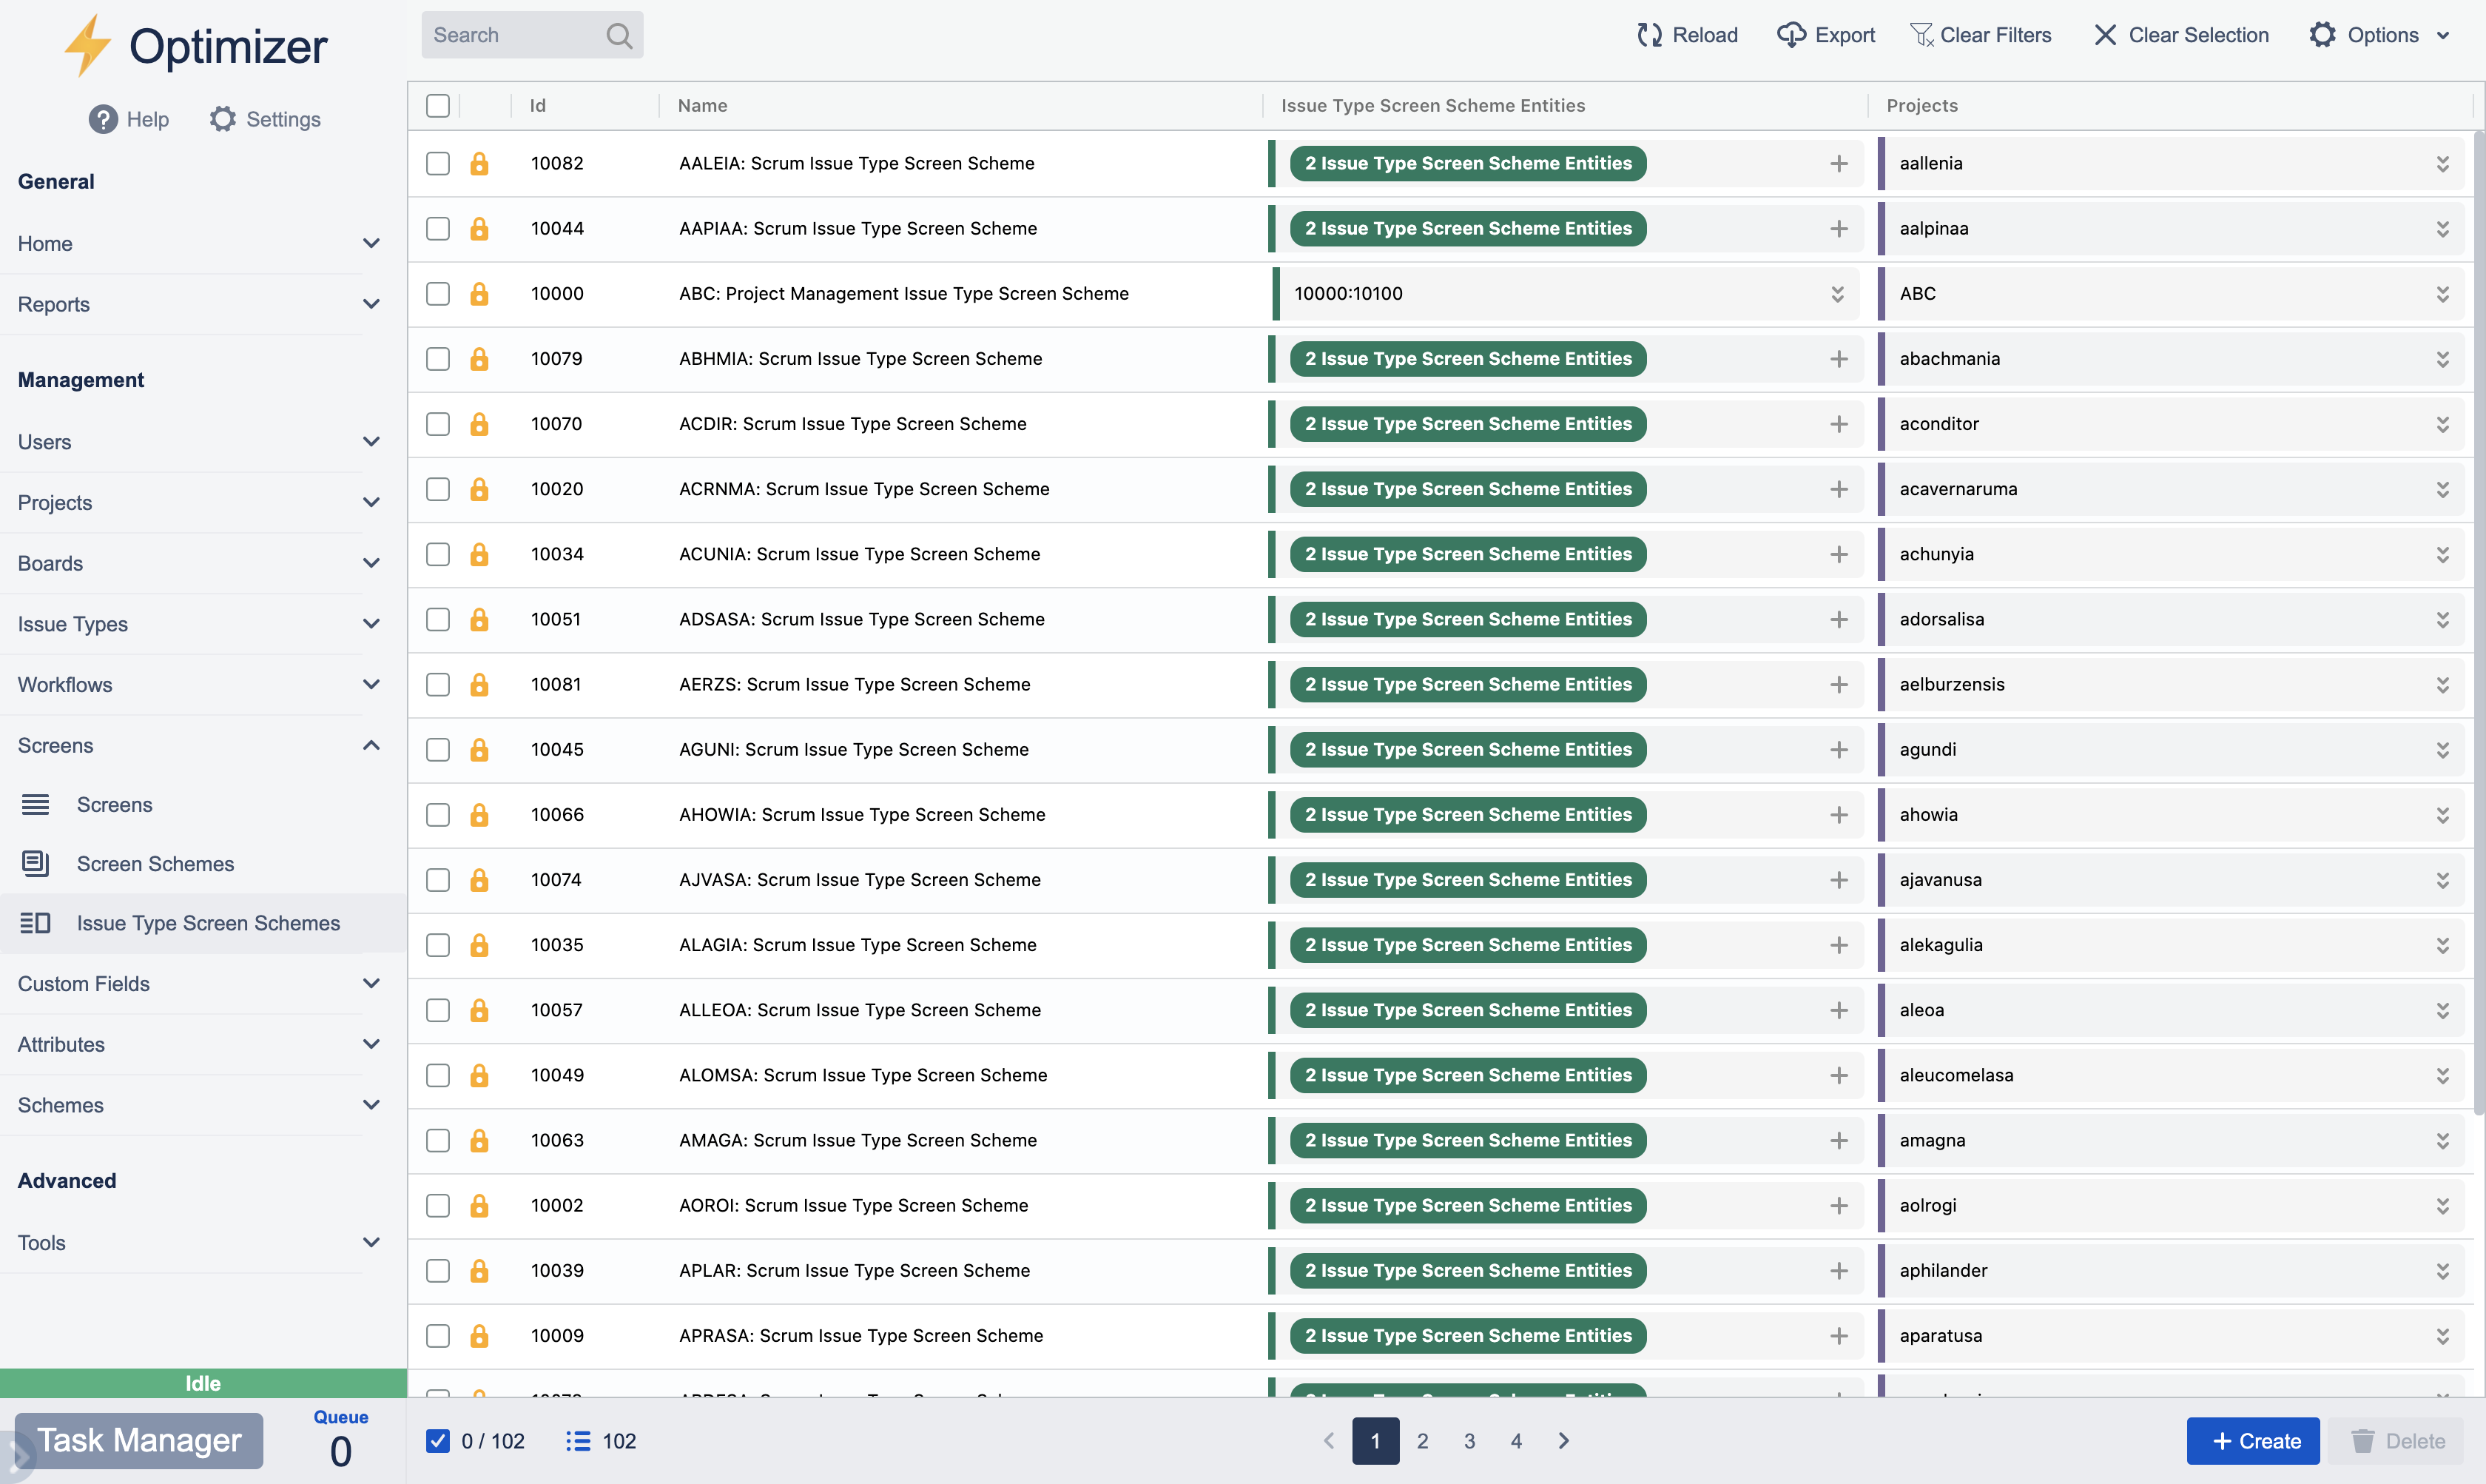Click the Settings gear in the sidebar
Viewport: 2486px width, 1484px height.
tap(222, 118)
